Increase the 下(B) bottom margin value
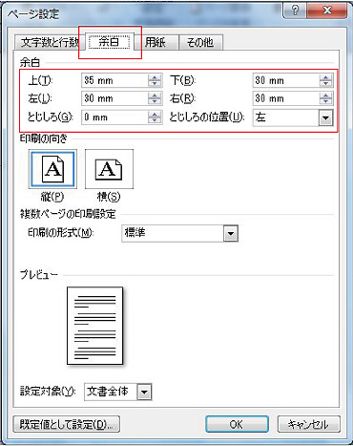Image resolution: width=353 pixels, height=446 pixels. point(325,77)
